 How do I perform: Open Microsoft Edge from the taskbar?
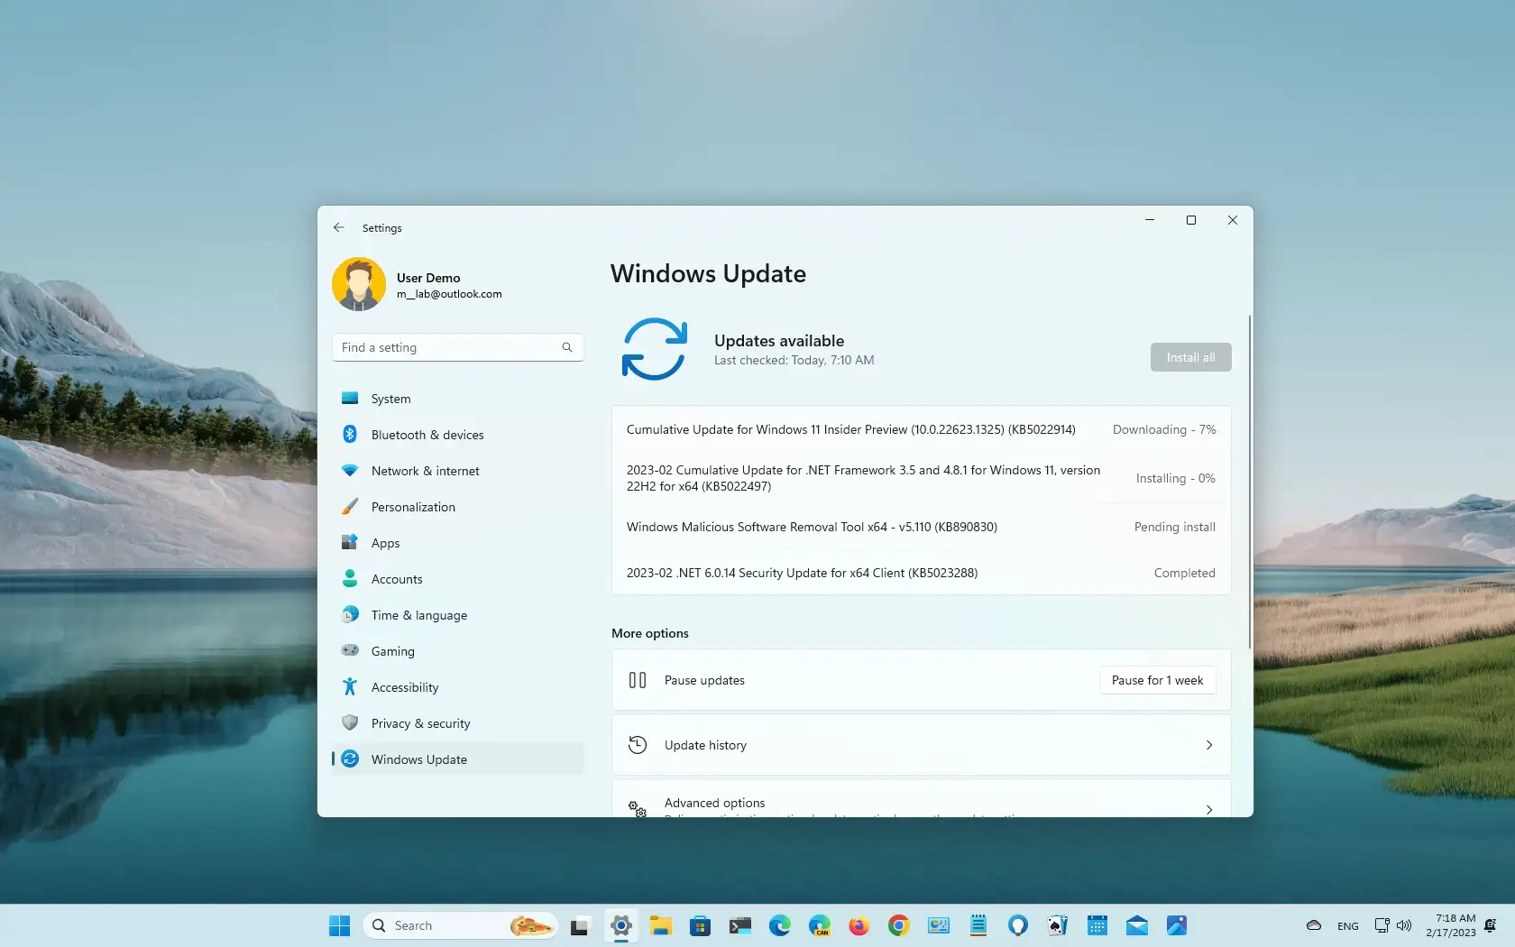[x=779, y=925]
